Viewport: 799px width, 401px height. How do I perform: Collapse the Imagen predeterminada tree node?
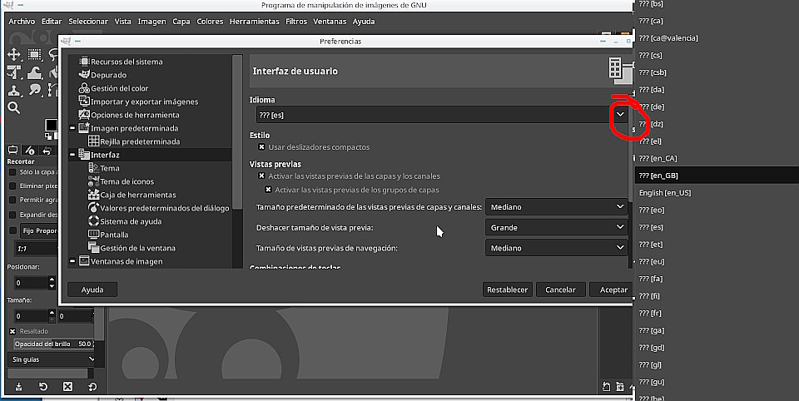pyautogui.click(x=72, y=128)
